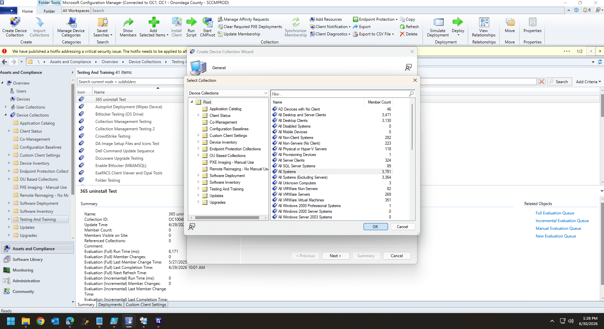Switch to Folder ribbon tab
This screenshot has height=329, width=604.
[49, 11]
